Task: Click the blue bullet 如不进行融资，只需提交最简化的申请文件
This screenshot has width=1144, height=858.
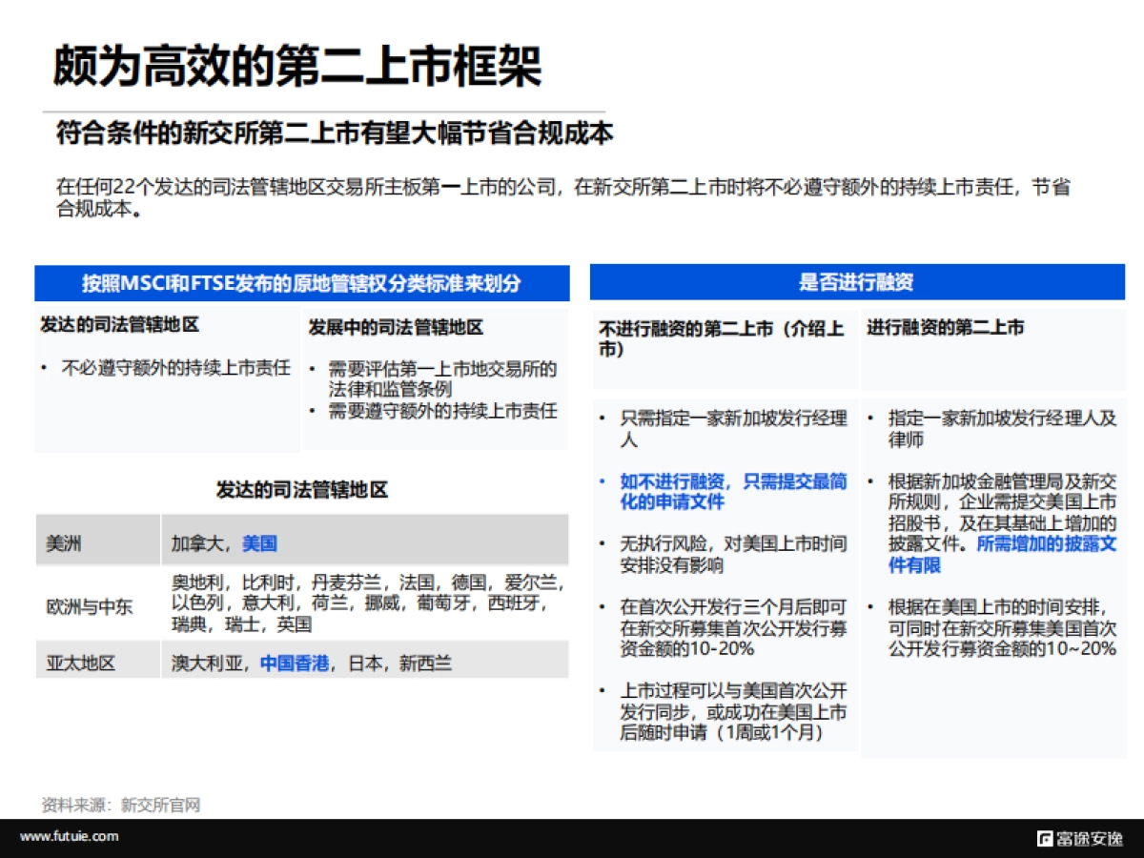Action: tap(721, 492)
